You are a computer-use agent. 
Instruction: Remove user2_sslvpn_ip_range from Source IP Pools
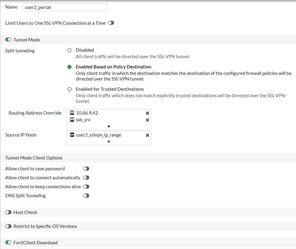(x=148, y=135)
